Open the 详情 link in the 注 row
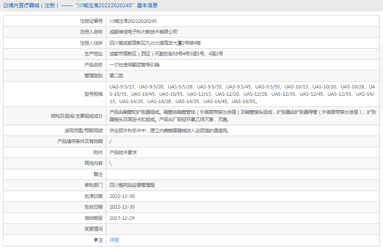 (114, 240)
